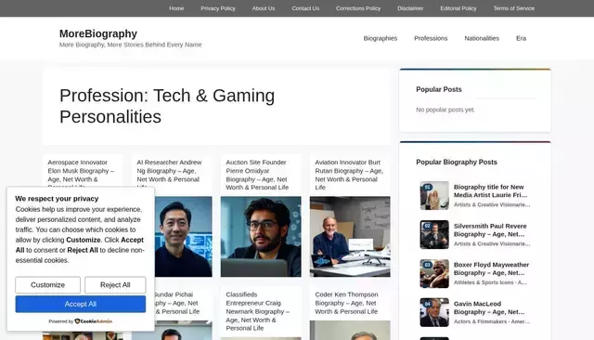Click Customize in the cookie banner
Image resolution: width=594 pixels, height=340 pixels.
pyautogui.click(x=47, y=284)
